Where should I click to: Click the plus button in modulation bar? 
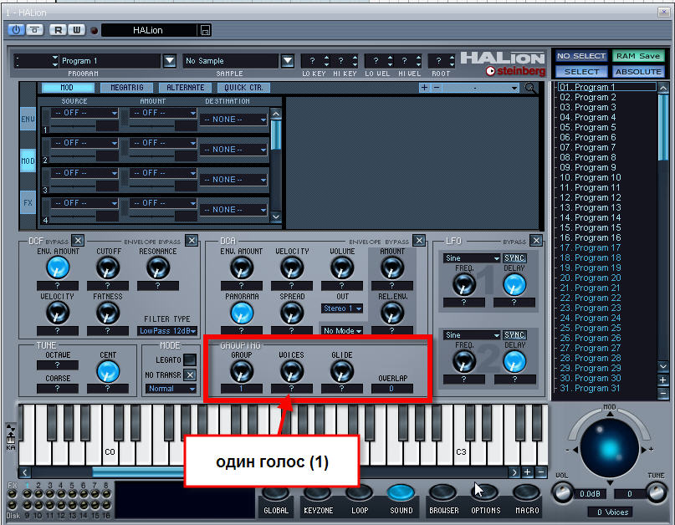coord(424,88)
